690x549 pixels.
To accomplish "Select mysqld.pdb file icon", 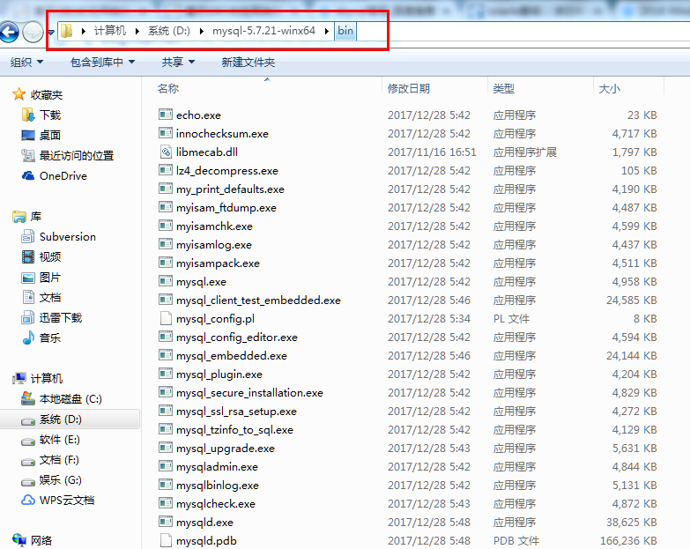I will [x=166, y=540].
